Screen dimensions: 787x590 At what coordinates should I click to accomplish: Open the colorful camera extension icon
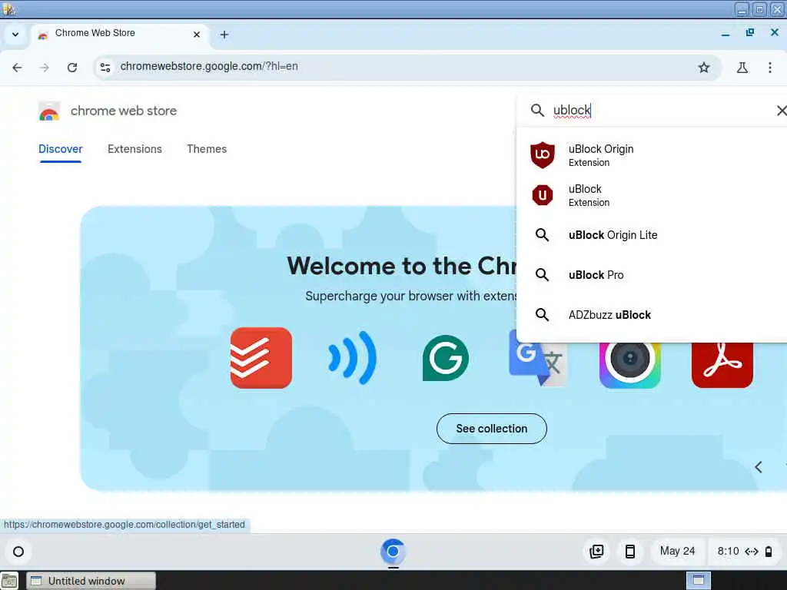point(630,365)
